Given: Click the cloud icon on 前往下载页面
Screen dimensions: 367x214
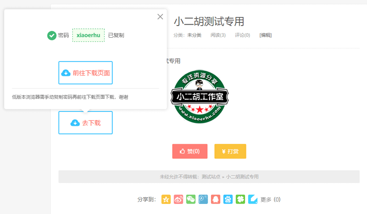Looking at the screenshot, I should point(66,73).
